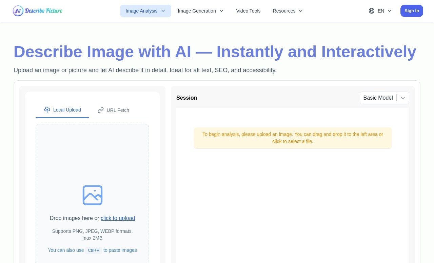
Task: Click the upload-an-image notice banner
Action: point(293,138)
